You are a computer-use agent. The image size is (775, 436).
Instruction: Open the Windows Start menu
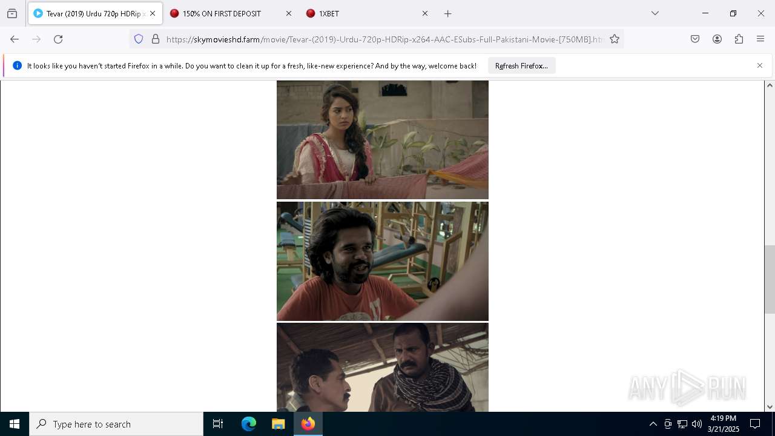pos(15,424)
